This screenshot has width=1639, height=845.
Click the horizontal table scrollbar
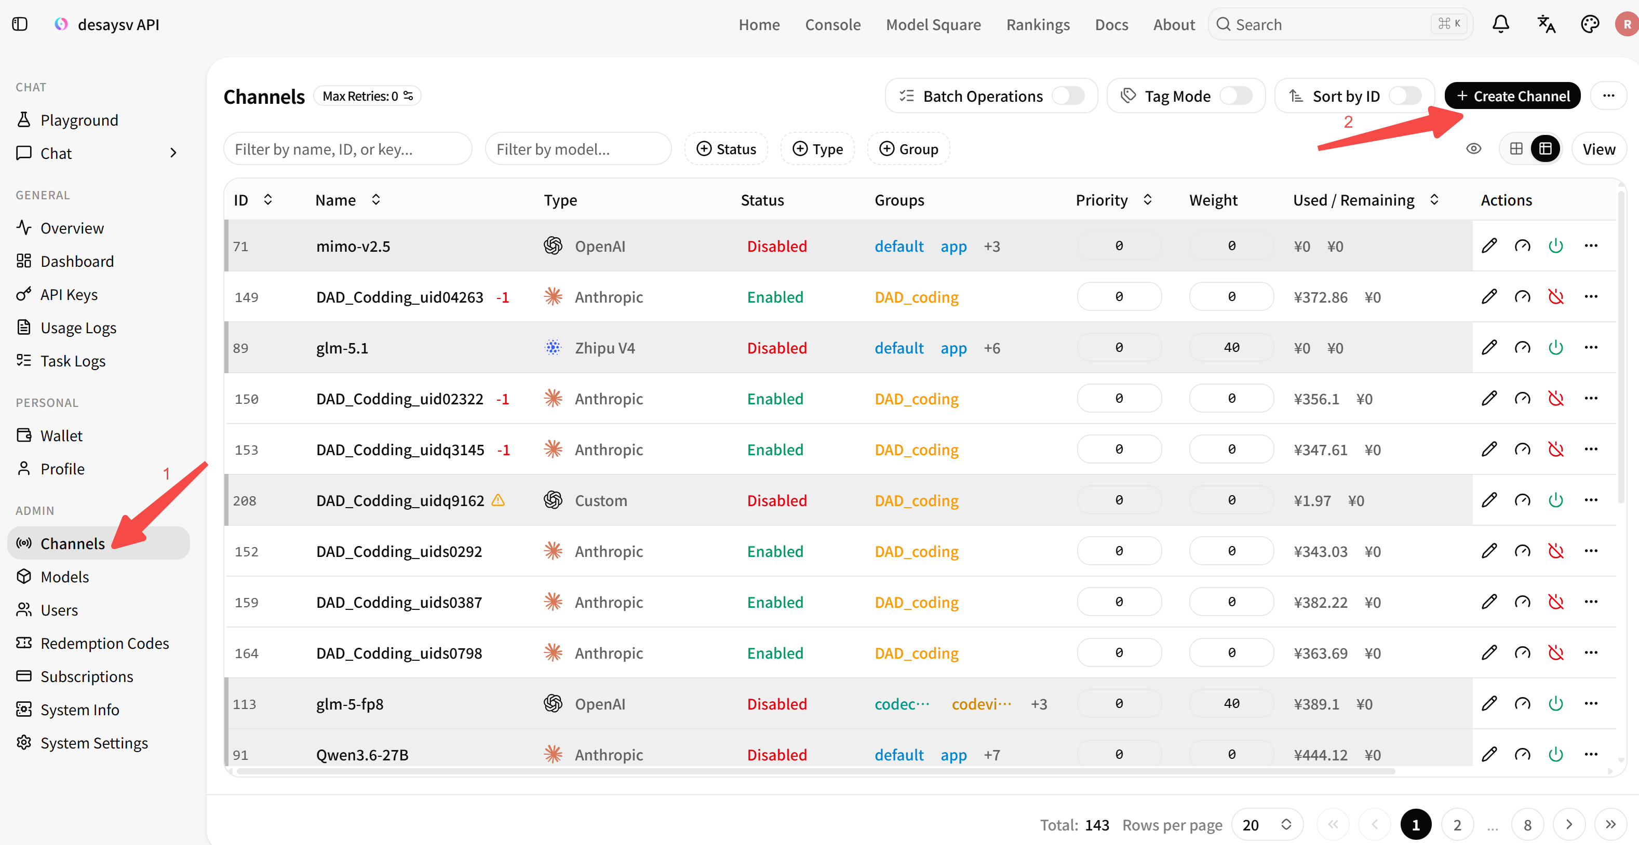coord(815,771)
